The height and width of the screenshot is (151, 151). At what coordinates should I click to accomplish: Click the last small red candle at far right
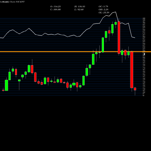pyautogui.click(x=135, y=89)
